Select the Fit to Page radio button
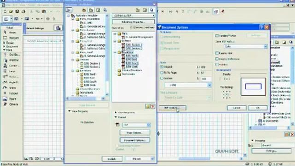This screenshot has height=166, width=295. 162,72
